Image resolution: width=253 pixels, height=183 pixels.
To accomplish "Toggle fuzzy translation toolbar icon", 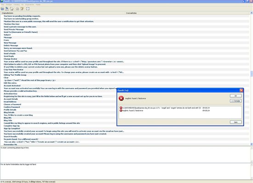I will pyautogui.click(x=17, y=9).
